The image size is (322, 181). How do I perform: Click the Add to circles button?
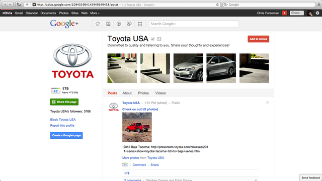[258, 39]
